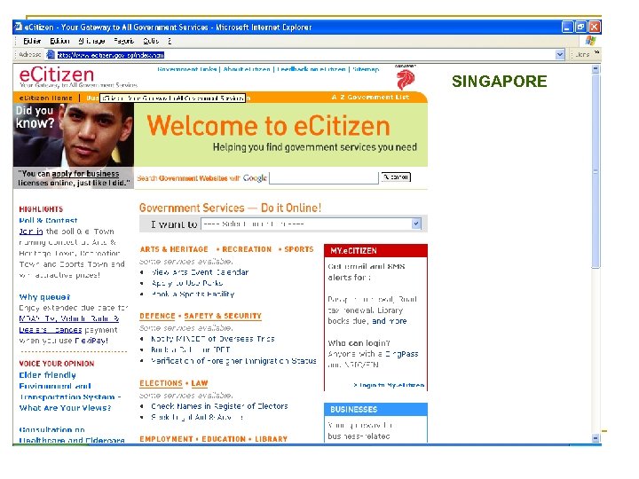Click the MY.eCITIZEN panel header

[375, 250]
